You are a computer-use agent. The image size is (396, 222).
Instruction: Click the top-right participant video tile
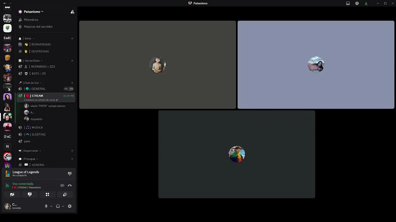(x=316, y=65)
